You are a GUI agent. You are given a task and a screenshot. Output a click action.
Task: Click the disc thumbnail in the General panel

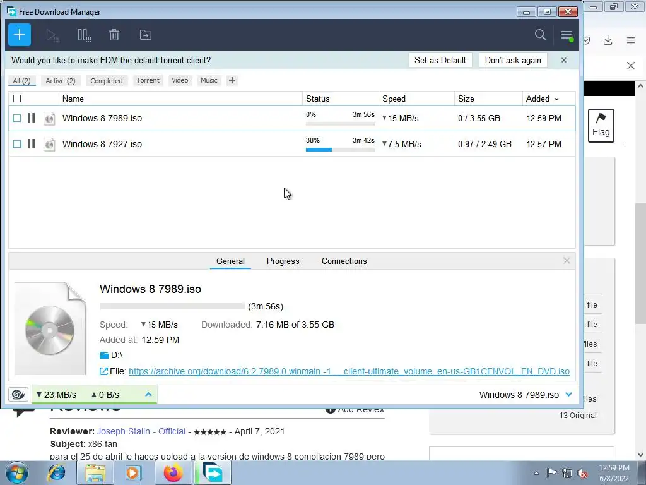pyautogui.click(x=50, y=328)
